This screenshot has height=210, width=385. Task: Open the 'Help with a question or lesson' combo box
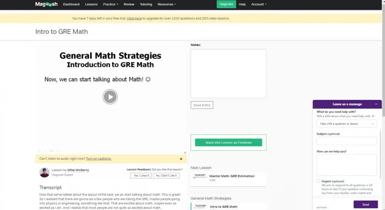[346, 124]
